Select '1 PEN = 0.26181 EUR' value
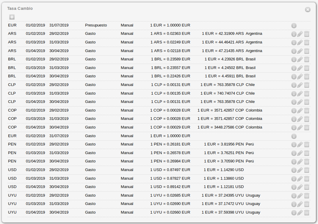The width and height of the screenshot is (318, 224). [170, 144]
